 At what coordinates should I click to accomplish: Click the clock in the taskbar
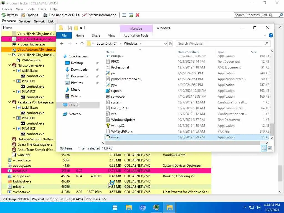tap(272, 207)
